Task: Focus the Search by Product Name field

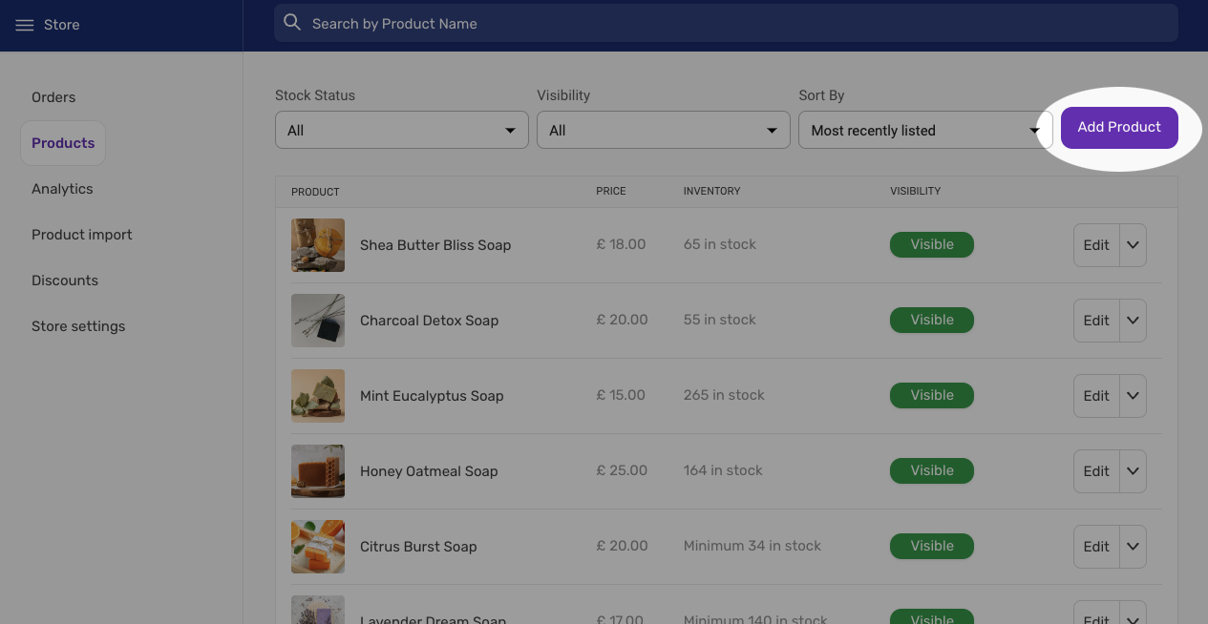Action: [x=726, y=23]
